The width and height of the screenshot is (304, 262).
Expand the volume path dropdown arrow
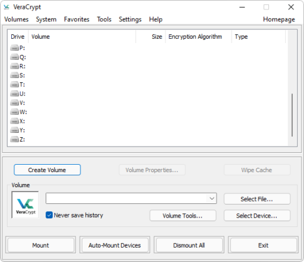click(212, 198)
